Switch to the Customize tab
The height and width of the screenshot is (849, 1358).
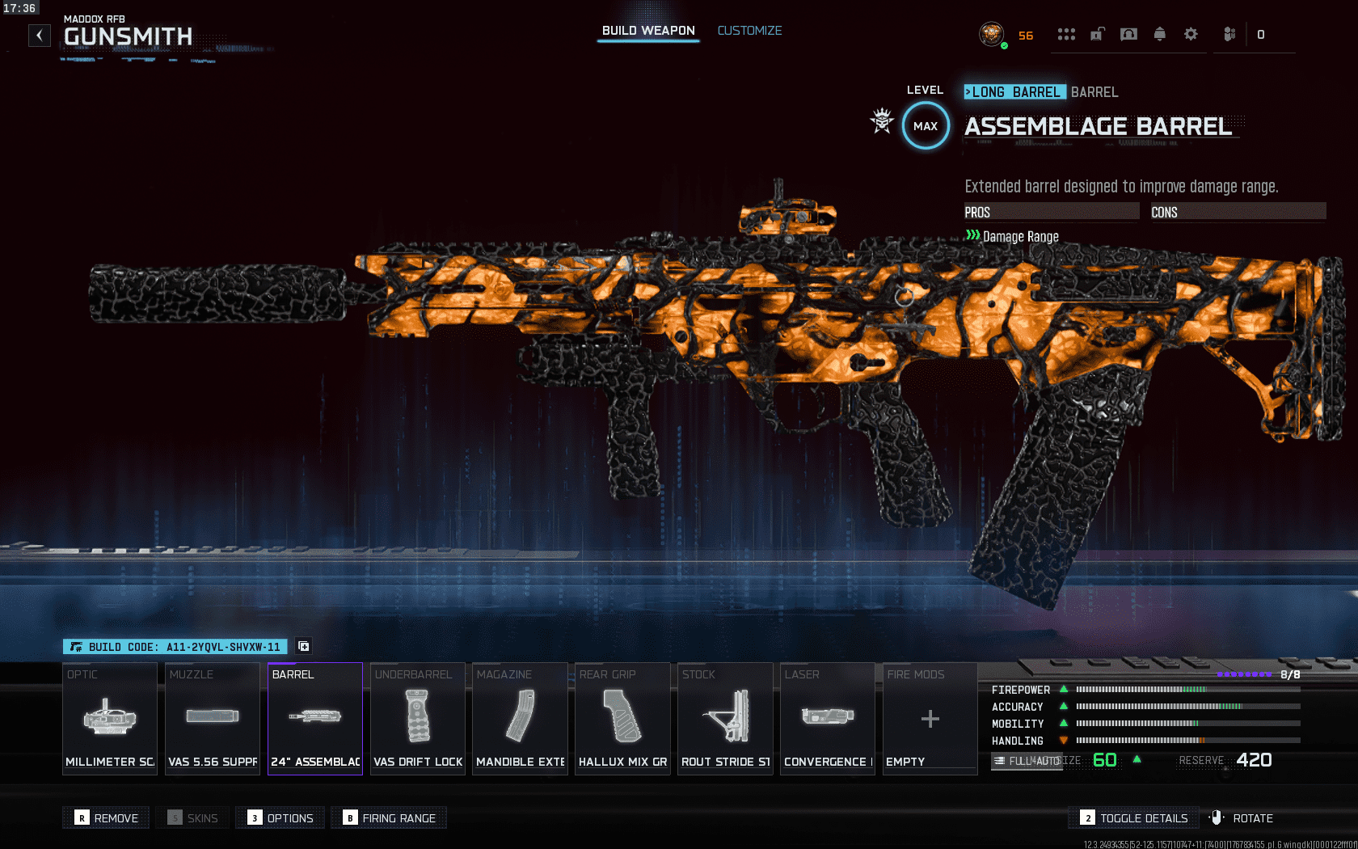pyautogui.click(x=749, y=31)
